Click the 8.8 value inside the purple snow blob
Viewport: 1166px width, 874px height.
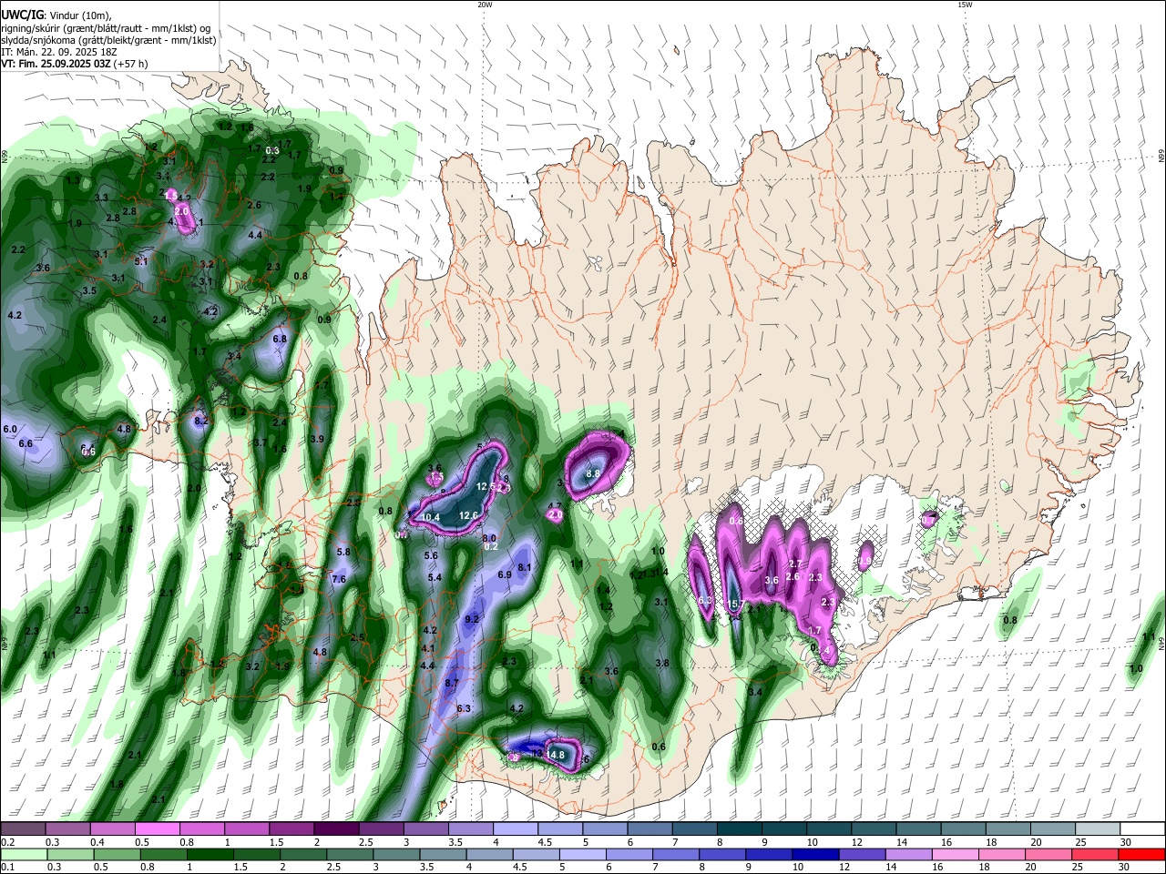pos(593,473)
